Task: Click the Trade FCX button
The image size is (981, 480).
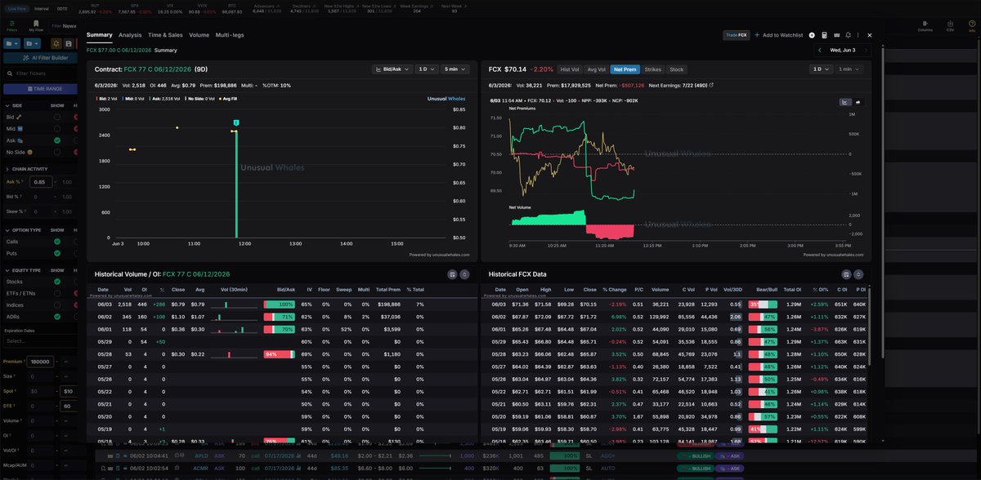Action: coord(737,35)
